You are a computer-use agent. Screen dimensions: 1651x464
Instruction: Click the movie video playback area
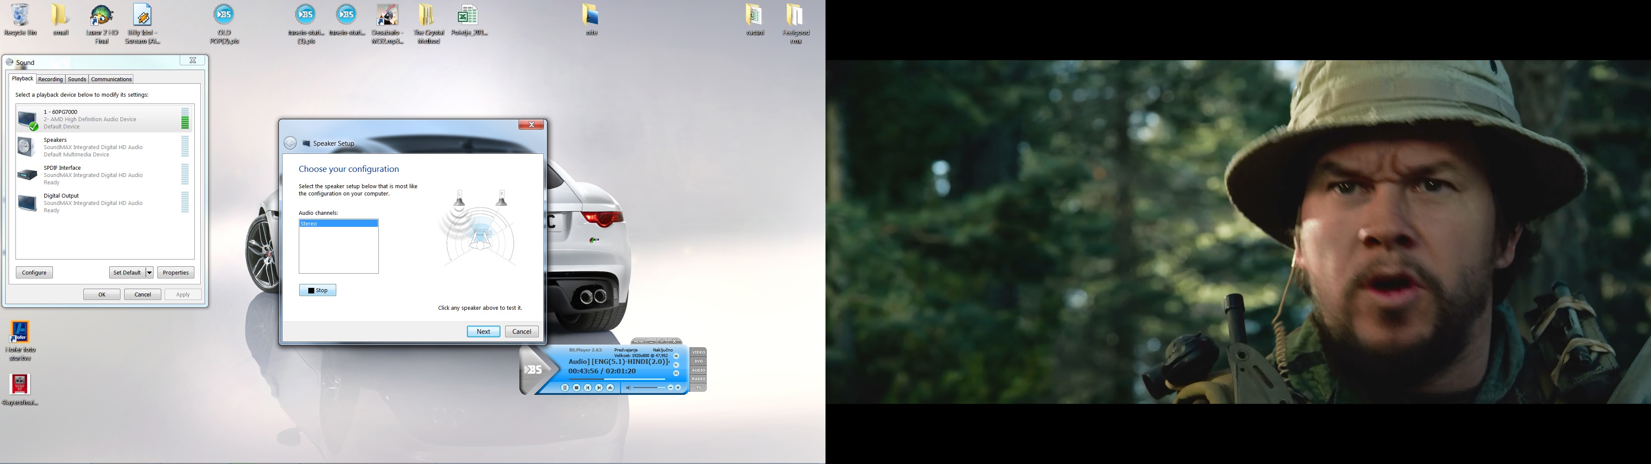point(1238,232)
